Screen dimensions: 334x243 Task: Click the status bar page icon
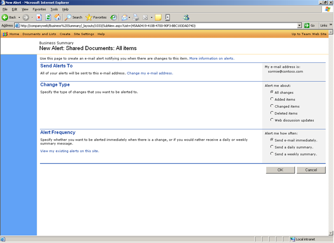pyautogui.click(x=3, y=239)
